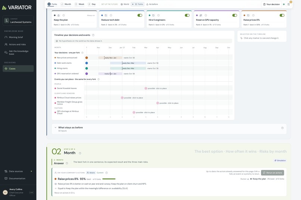Place the Daniel Kowalski leaves event marker
Image resolution: width=301 pixels, height=200 pixels.
[146, 88]
